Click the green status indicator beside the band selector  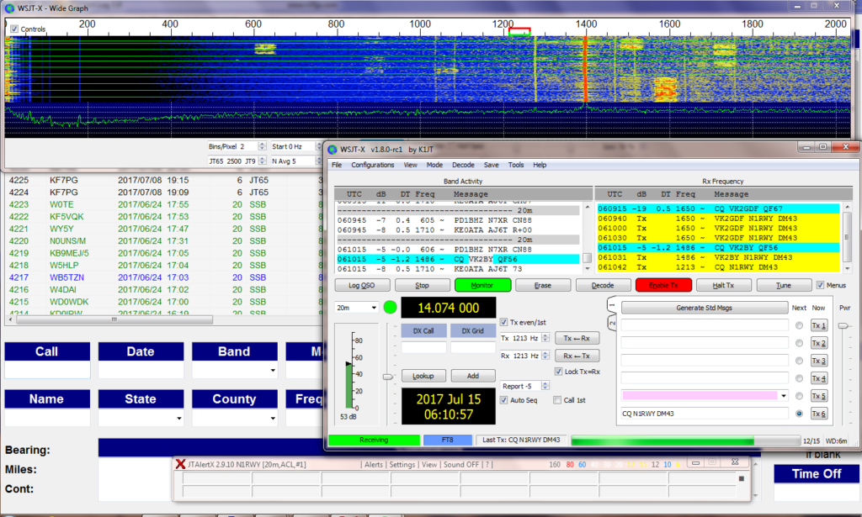point(390,308)
